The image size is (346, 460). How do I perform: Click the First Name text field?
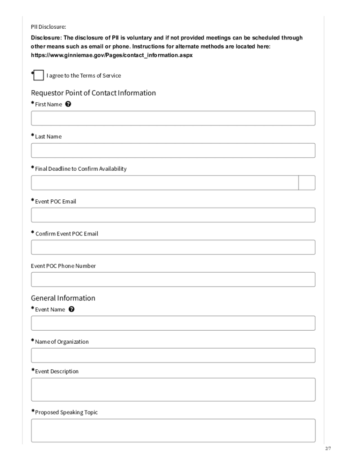click(173, 118)
